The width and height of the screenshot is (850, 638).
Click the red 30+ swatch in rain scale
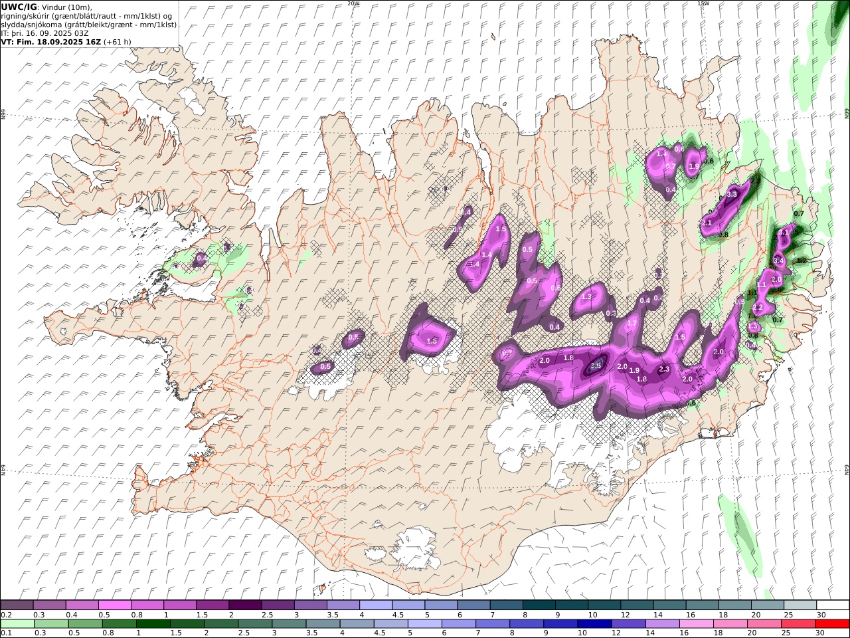833,624
